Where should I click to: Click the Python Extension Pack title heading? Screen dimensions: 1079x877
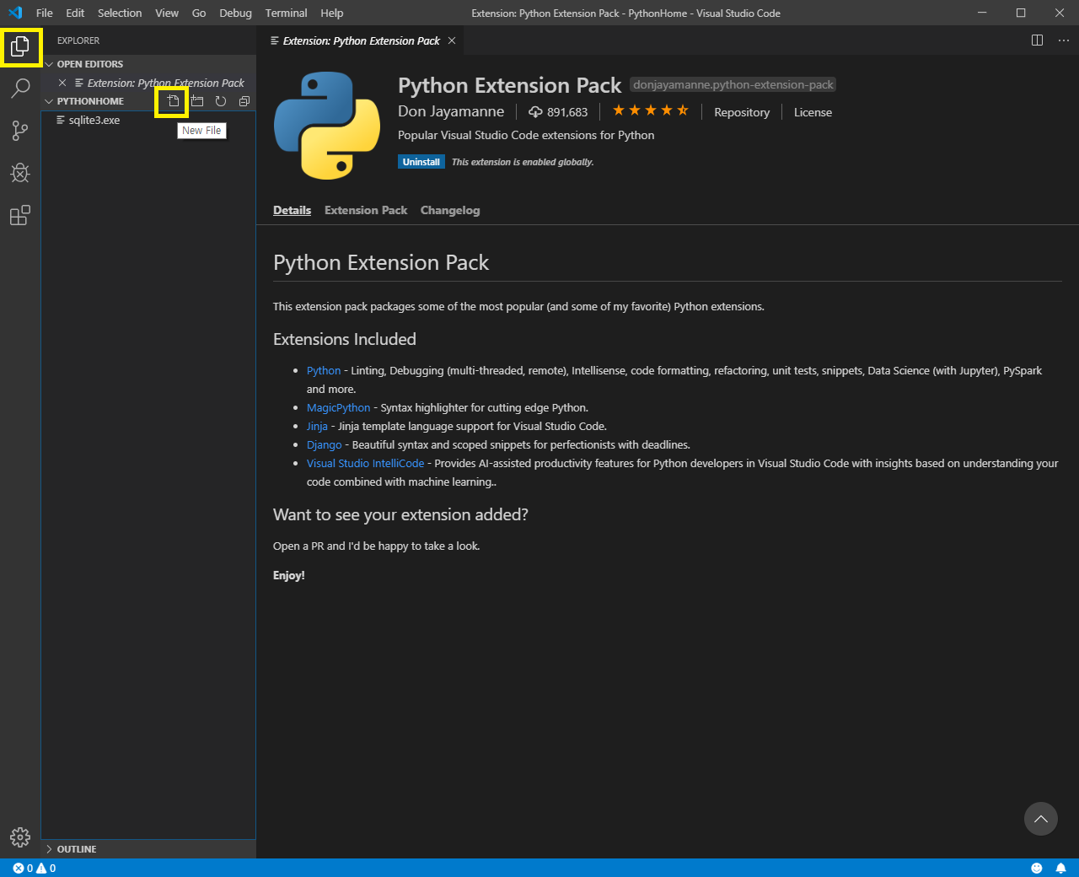click(x=509, y=85)
